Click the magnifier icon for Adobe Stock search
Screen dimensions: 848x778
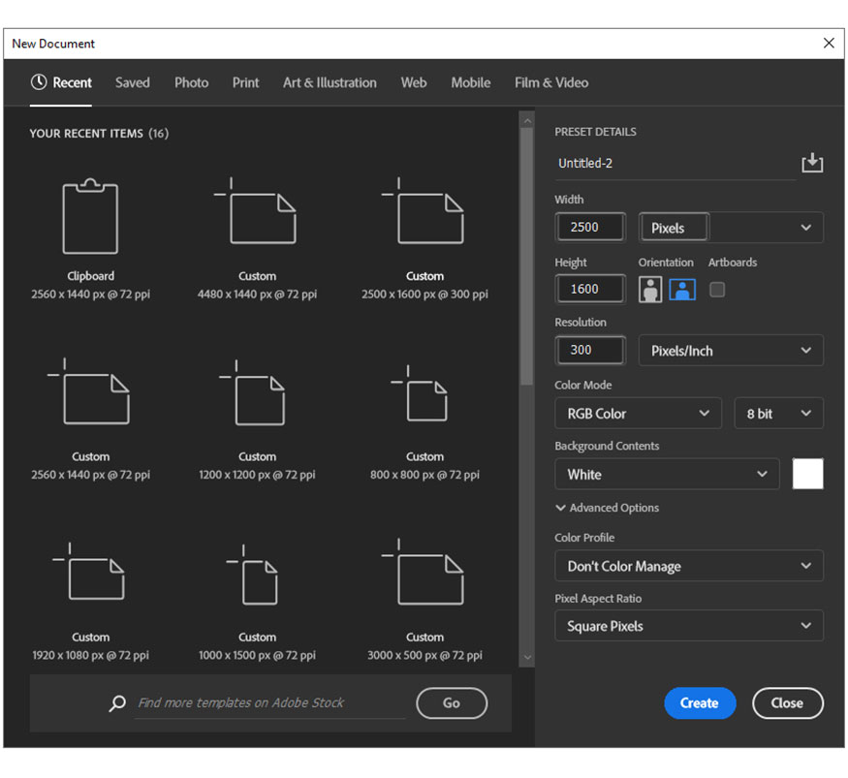[x=117, y=703]
